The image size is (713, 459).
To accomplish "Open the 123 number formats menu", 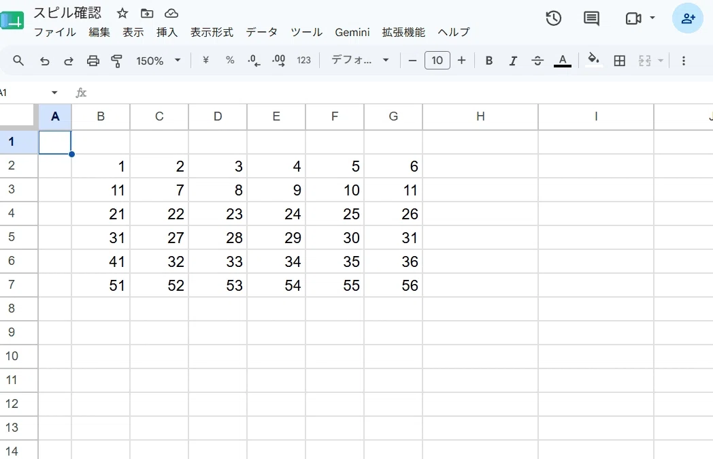I will pos(303,60).
